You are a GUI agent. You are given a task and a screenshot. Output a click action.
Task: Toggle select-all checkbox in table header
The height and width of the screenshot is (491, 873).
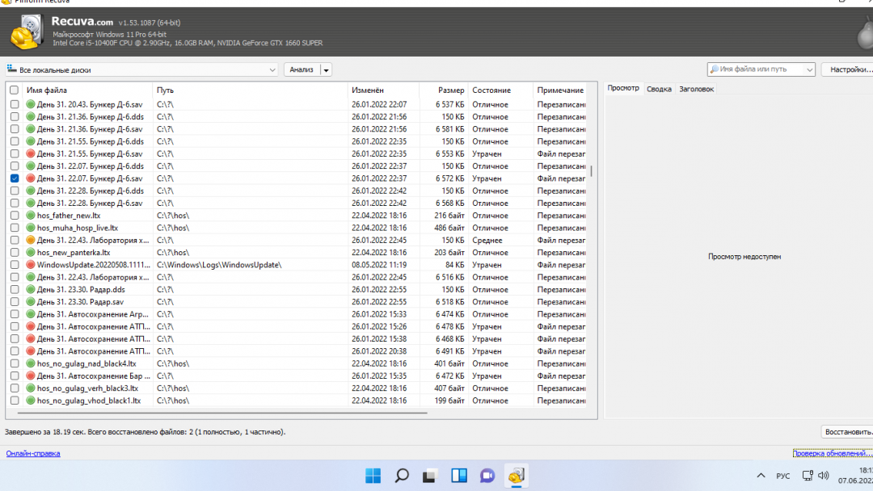coord(14,90)
